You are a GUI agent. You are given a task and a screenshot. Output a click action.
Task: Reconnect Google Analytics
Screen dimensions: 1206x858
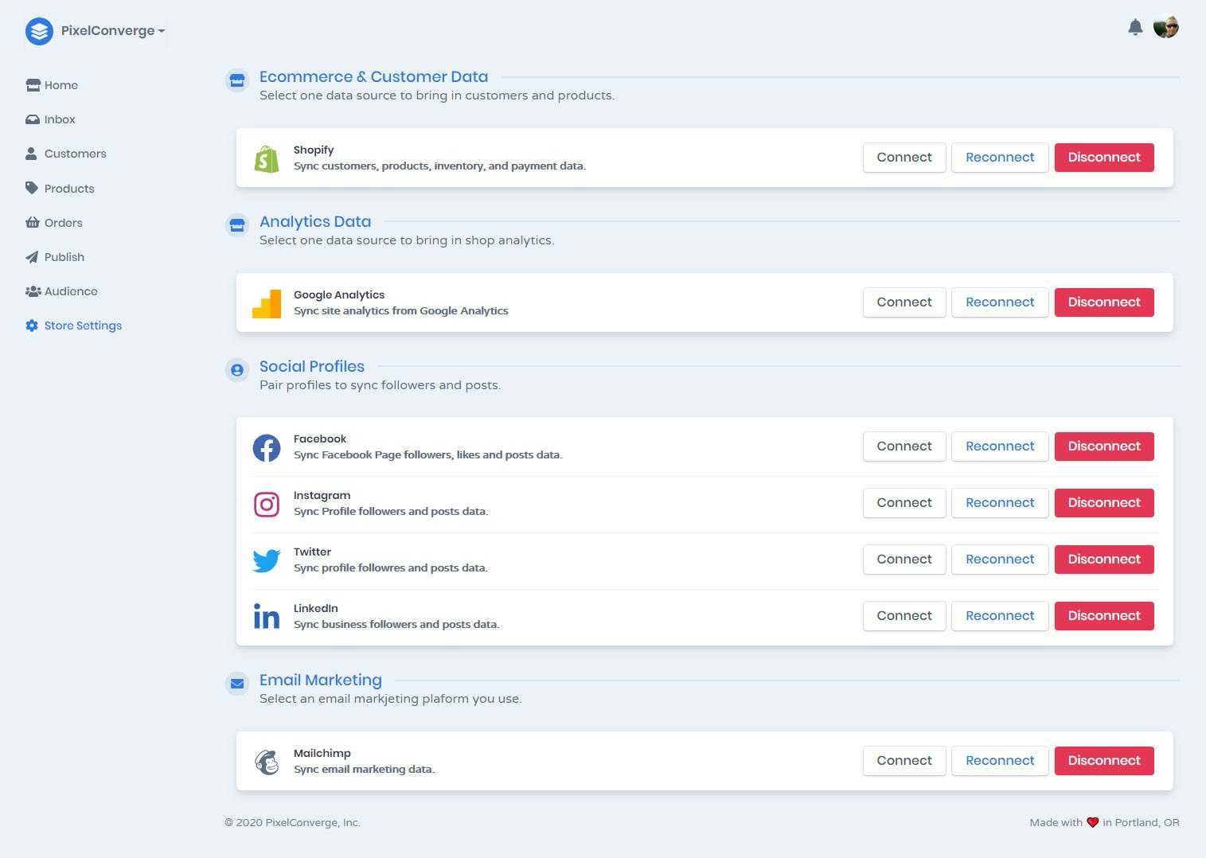click(1000, 302)
